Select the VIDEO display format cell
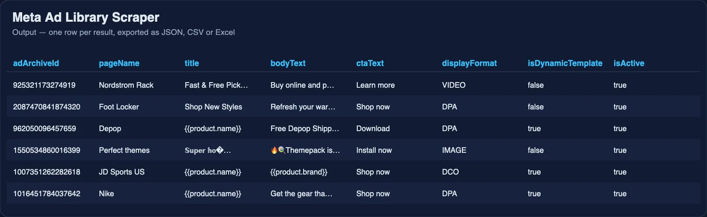 coord(454,85)
